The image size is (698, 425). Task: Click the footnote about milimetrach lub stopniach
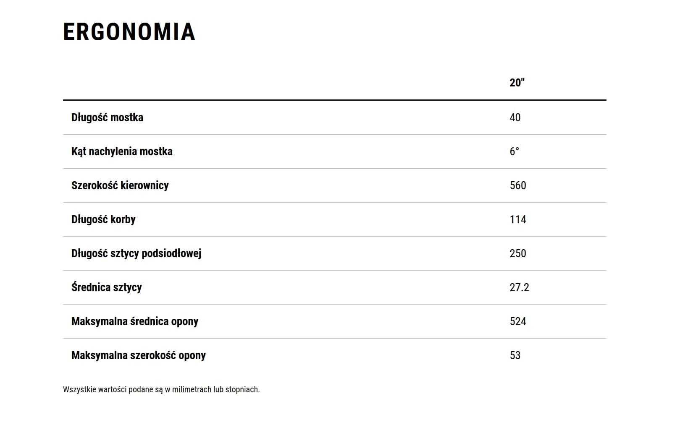point(161,389)
